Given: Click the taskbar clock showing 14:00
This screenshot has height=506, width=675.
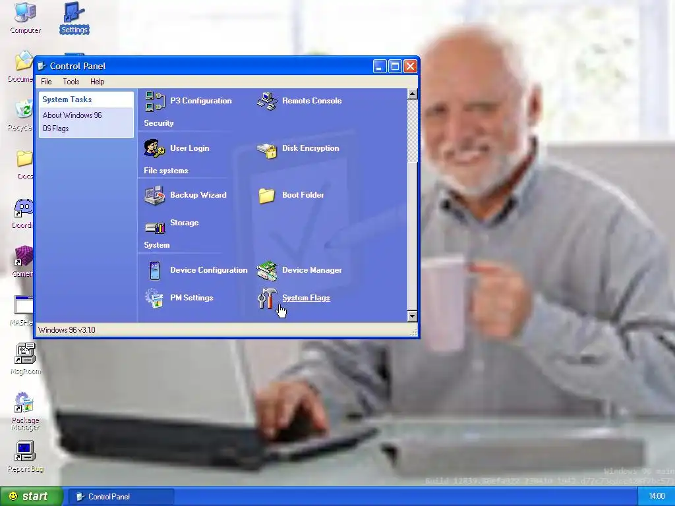Looking at the screenshot, I should 657,497.
